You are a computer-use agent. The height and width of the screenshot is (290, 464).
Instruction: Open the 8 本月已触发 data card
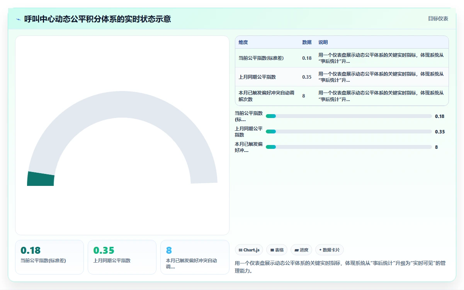click(x=195, y=257)
